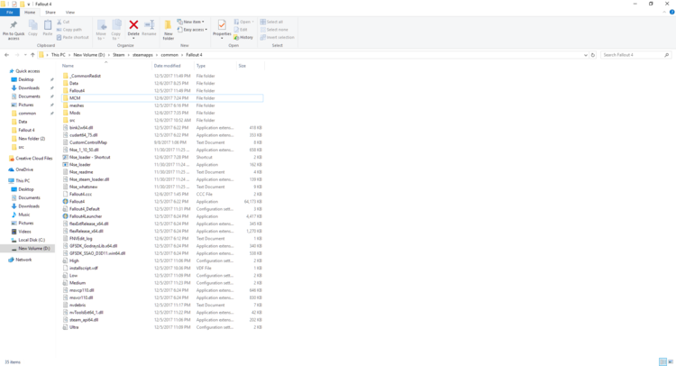This screenshot has height=366, width=676.
Task: Click Select none in ribbon
Action: pyautogui.click(x=274, y=30)
